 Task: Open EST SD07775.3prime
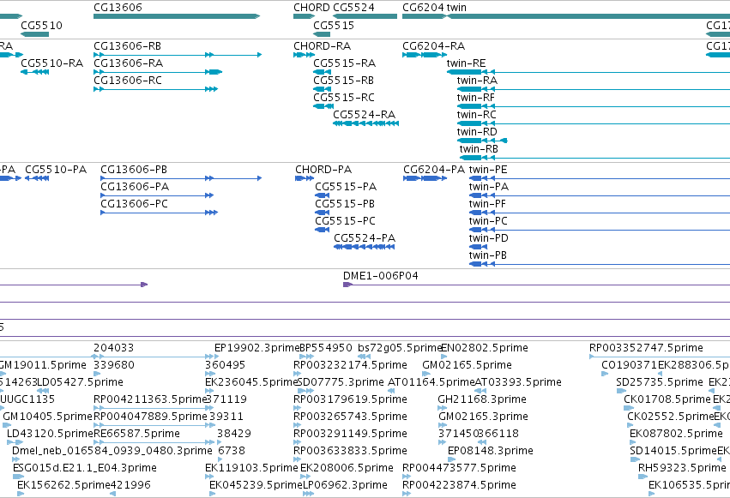341,382
